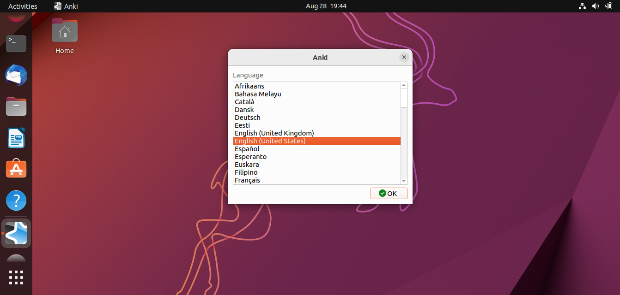Show the Applications grid
The height and width of the screenshot is (295, 620).
pyautogui.click(x=16, y=277)
